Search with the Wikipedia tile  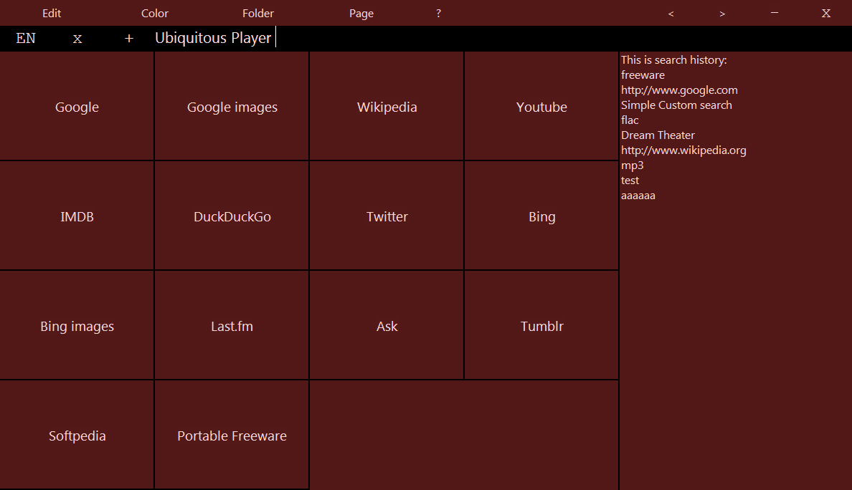(x=387, y=106)
